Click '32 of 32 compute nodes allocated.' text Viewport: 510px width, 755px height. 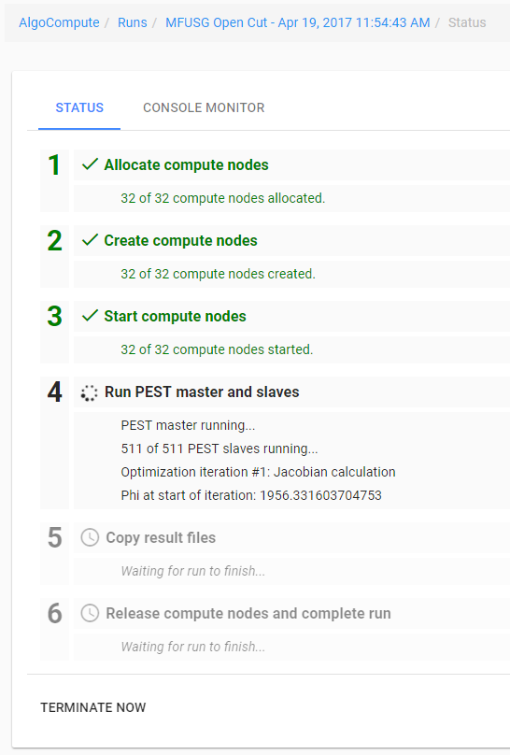pyautogui.click(x=222, y=198)
